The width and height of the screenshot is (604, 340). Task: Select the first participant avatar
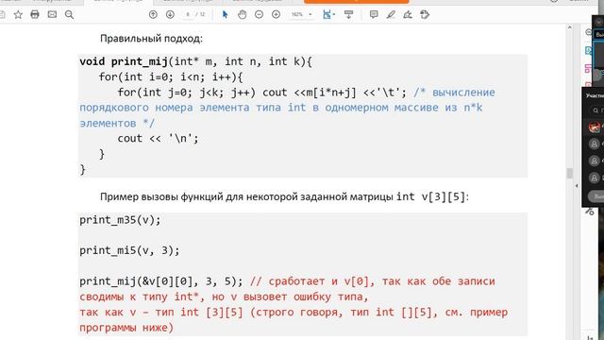[594, 127]
